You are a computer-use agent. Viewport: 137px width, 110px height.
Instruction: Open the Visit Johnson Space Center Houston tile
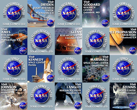(14, 96)
